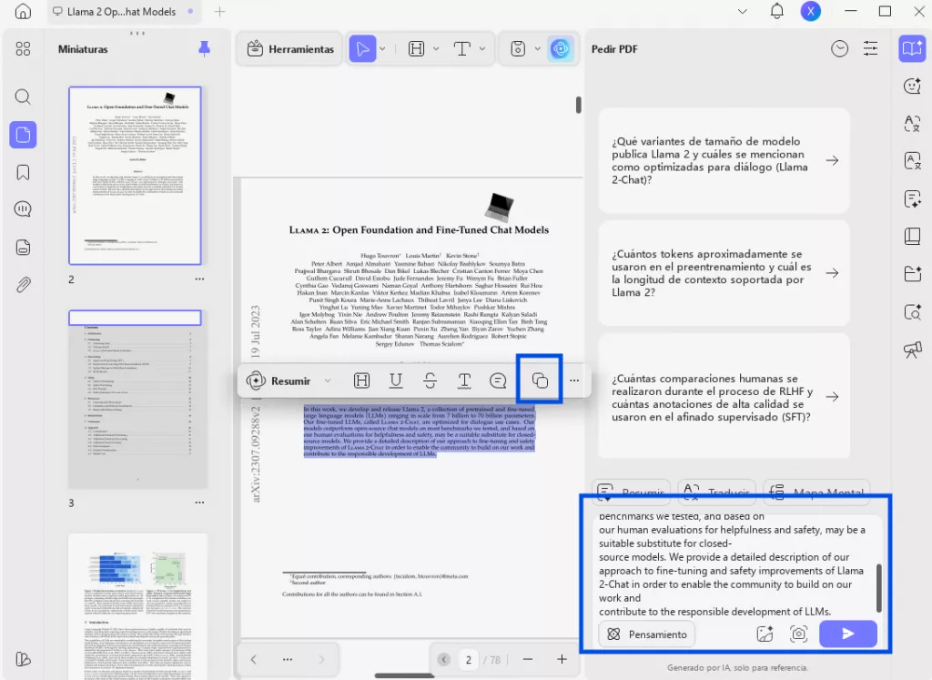Capture a screenshot with the camera icon
932x680 pixels.
pyautogui.click(x=798, y=634)
